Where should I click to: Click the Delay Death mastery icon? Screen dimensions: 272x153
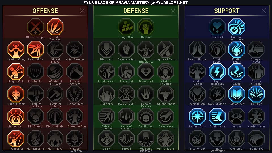[126, 94]
